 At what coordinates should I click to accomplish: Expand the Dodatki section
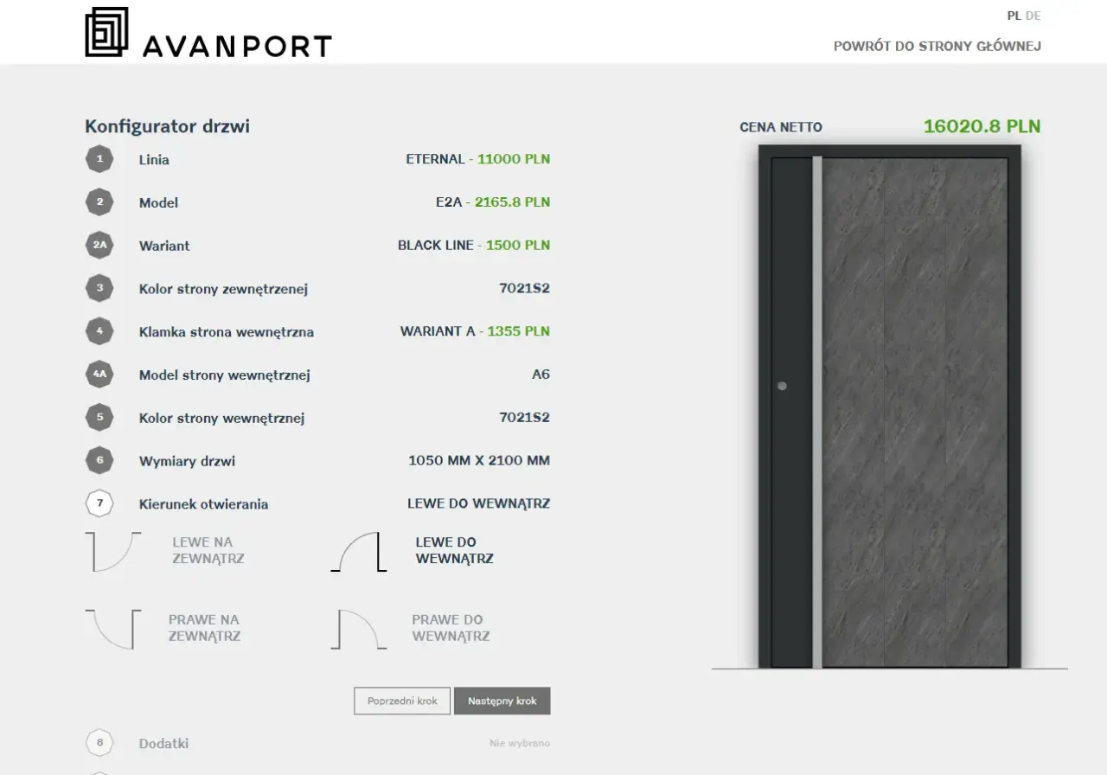click(163, 744)
